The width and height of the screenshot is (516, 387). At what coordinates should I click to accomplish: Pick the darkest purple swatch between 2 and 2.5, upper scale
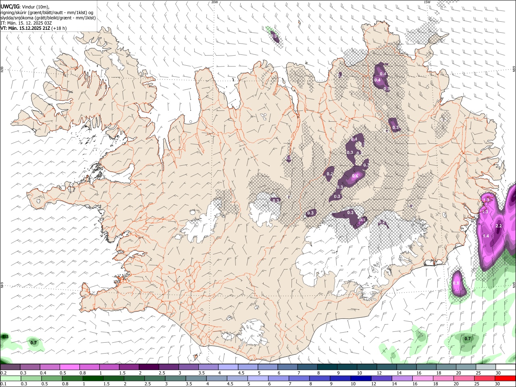(x=148, y=367)
